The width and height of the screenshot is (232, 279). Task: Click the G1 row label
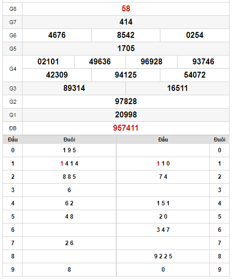click(13, 115)
